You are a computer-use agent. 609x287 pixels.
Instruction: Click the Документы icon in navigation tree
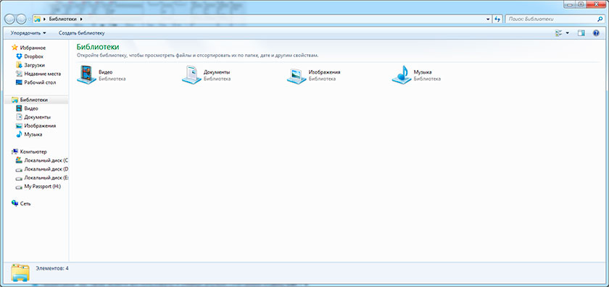click(x=19, y=117)
